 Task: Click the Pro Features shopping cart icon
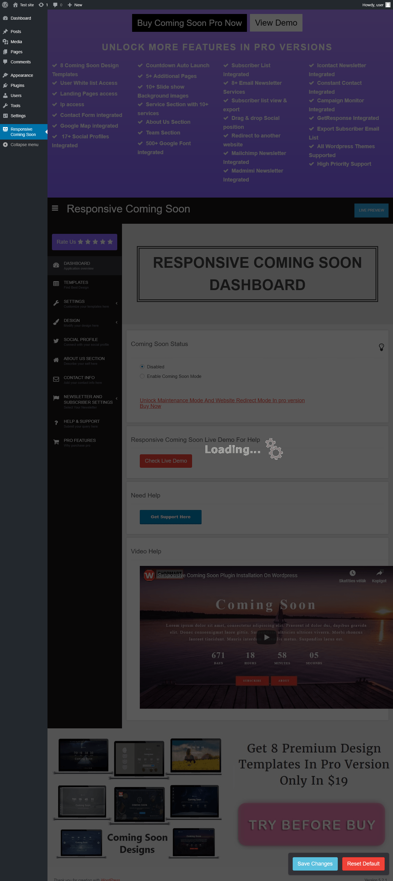[x=56, y=442]
